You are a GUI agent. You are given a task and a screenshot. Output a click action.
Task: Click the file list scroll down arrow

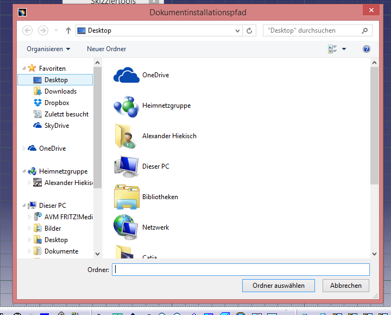(x=374, y=254)
